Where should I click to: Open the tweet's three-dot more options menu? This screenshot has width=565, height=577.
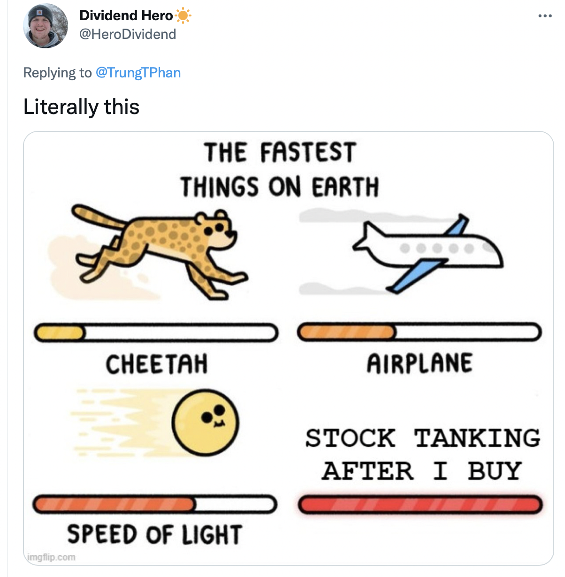pos(545,16)
